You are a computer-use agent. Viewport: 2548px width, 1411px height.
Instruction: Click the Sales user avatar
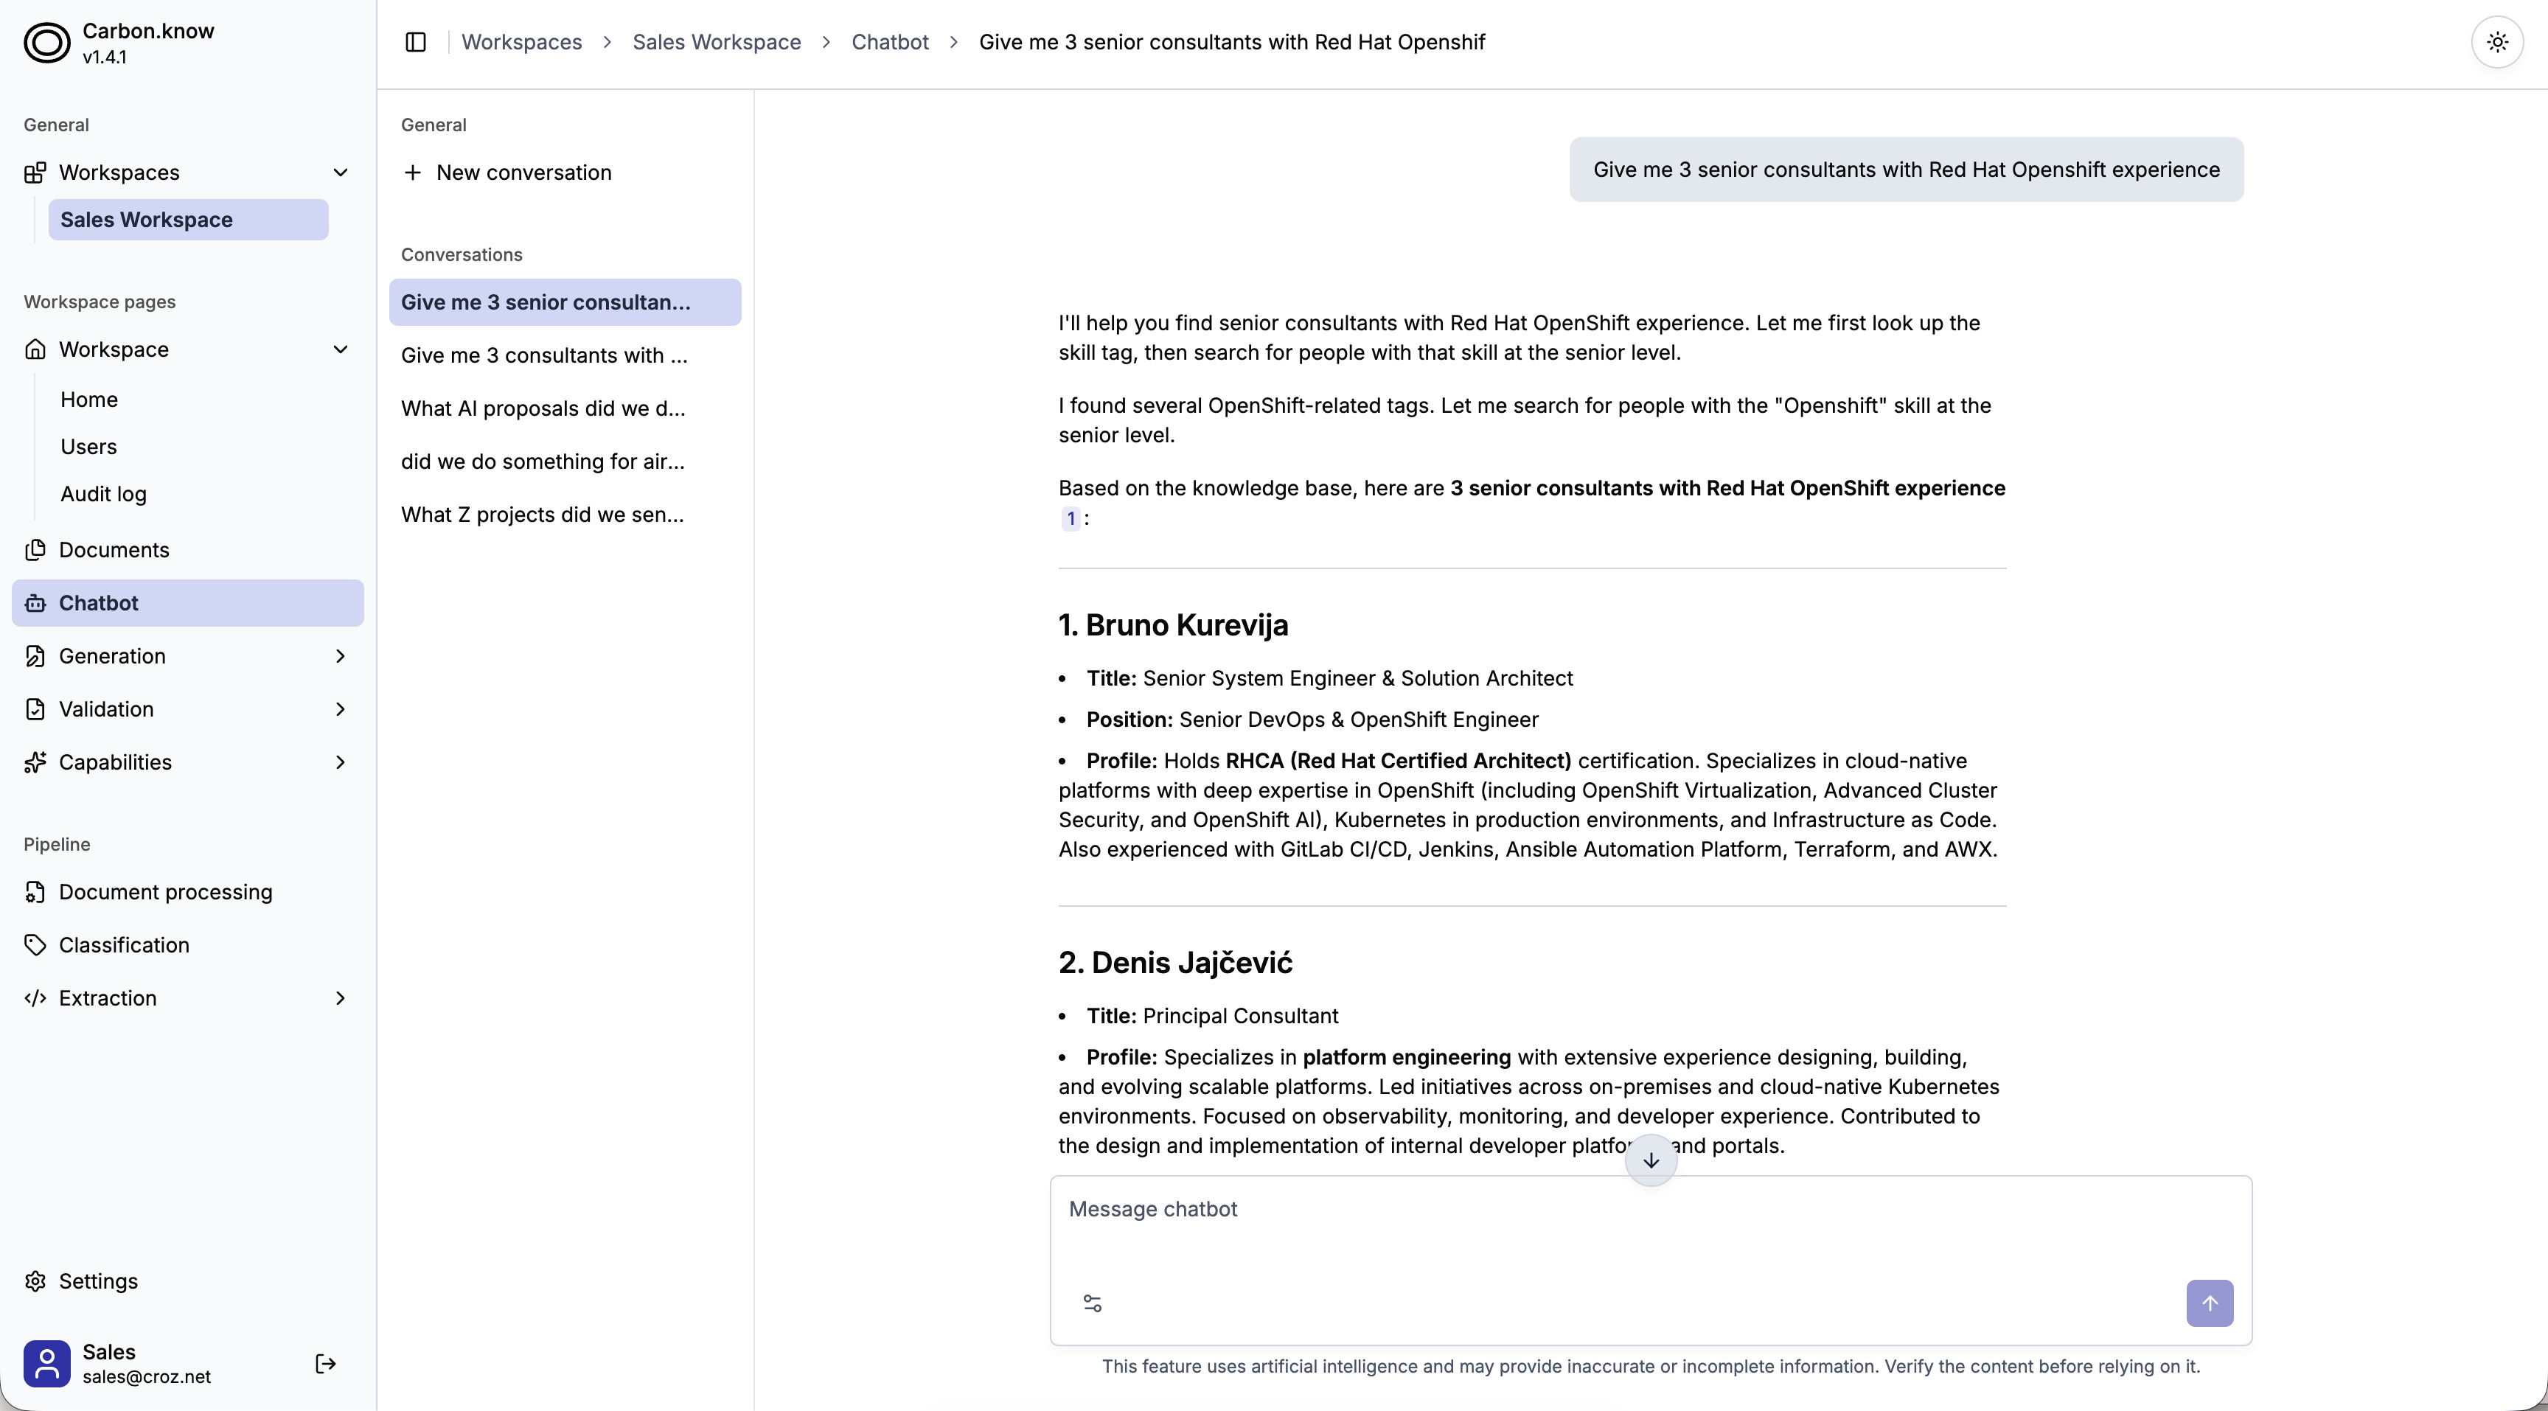(x=46, y=1364)
